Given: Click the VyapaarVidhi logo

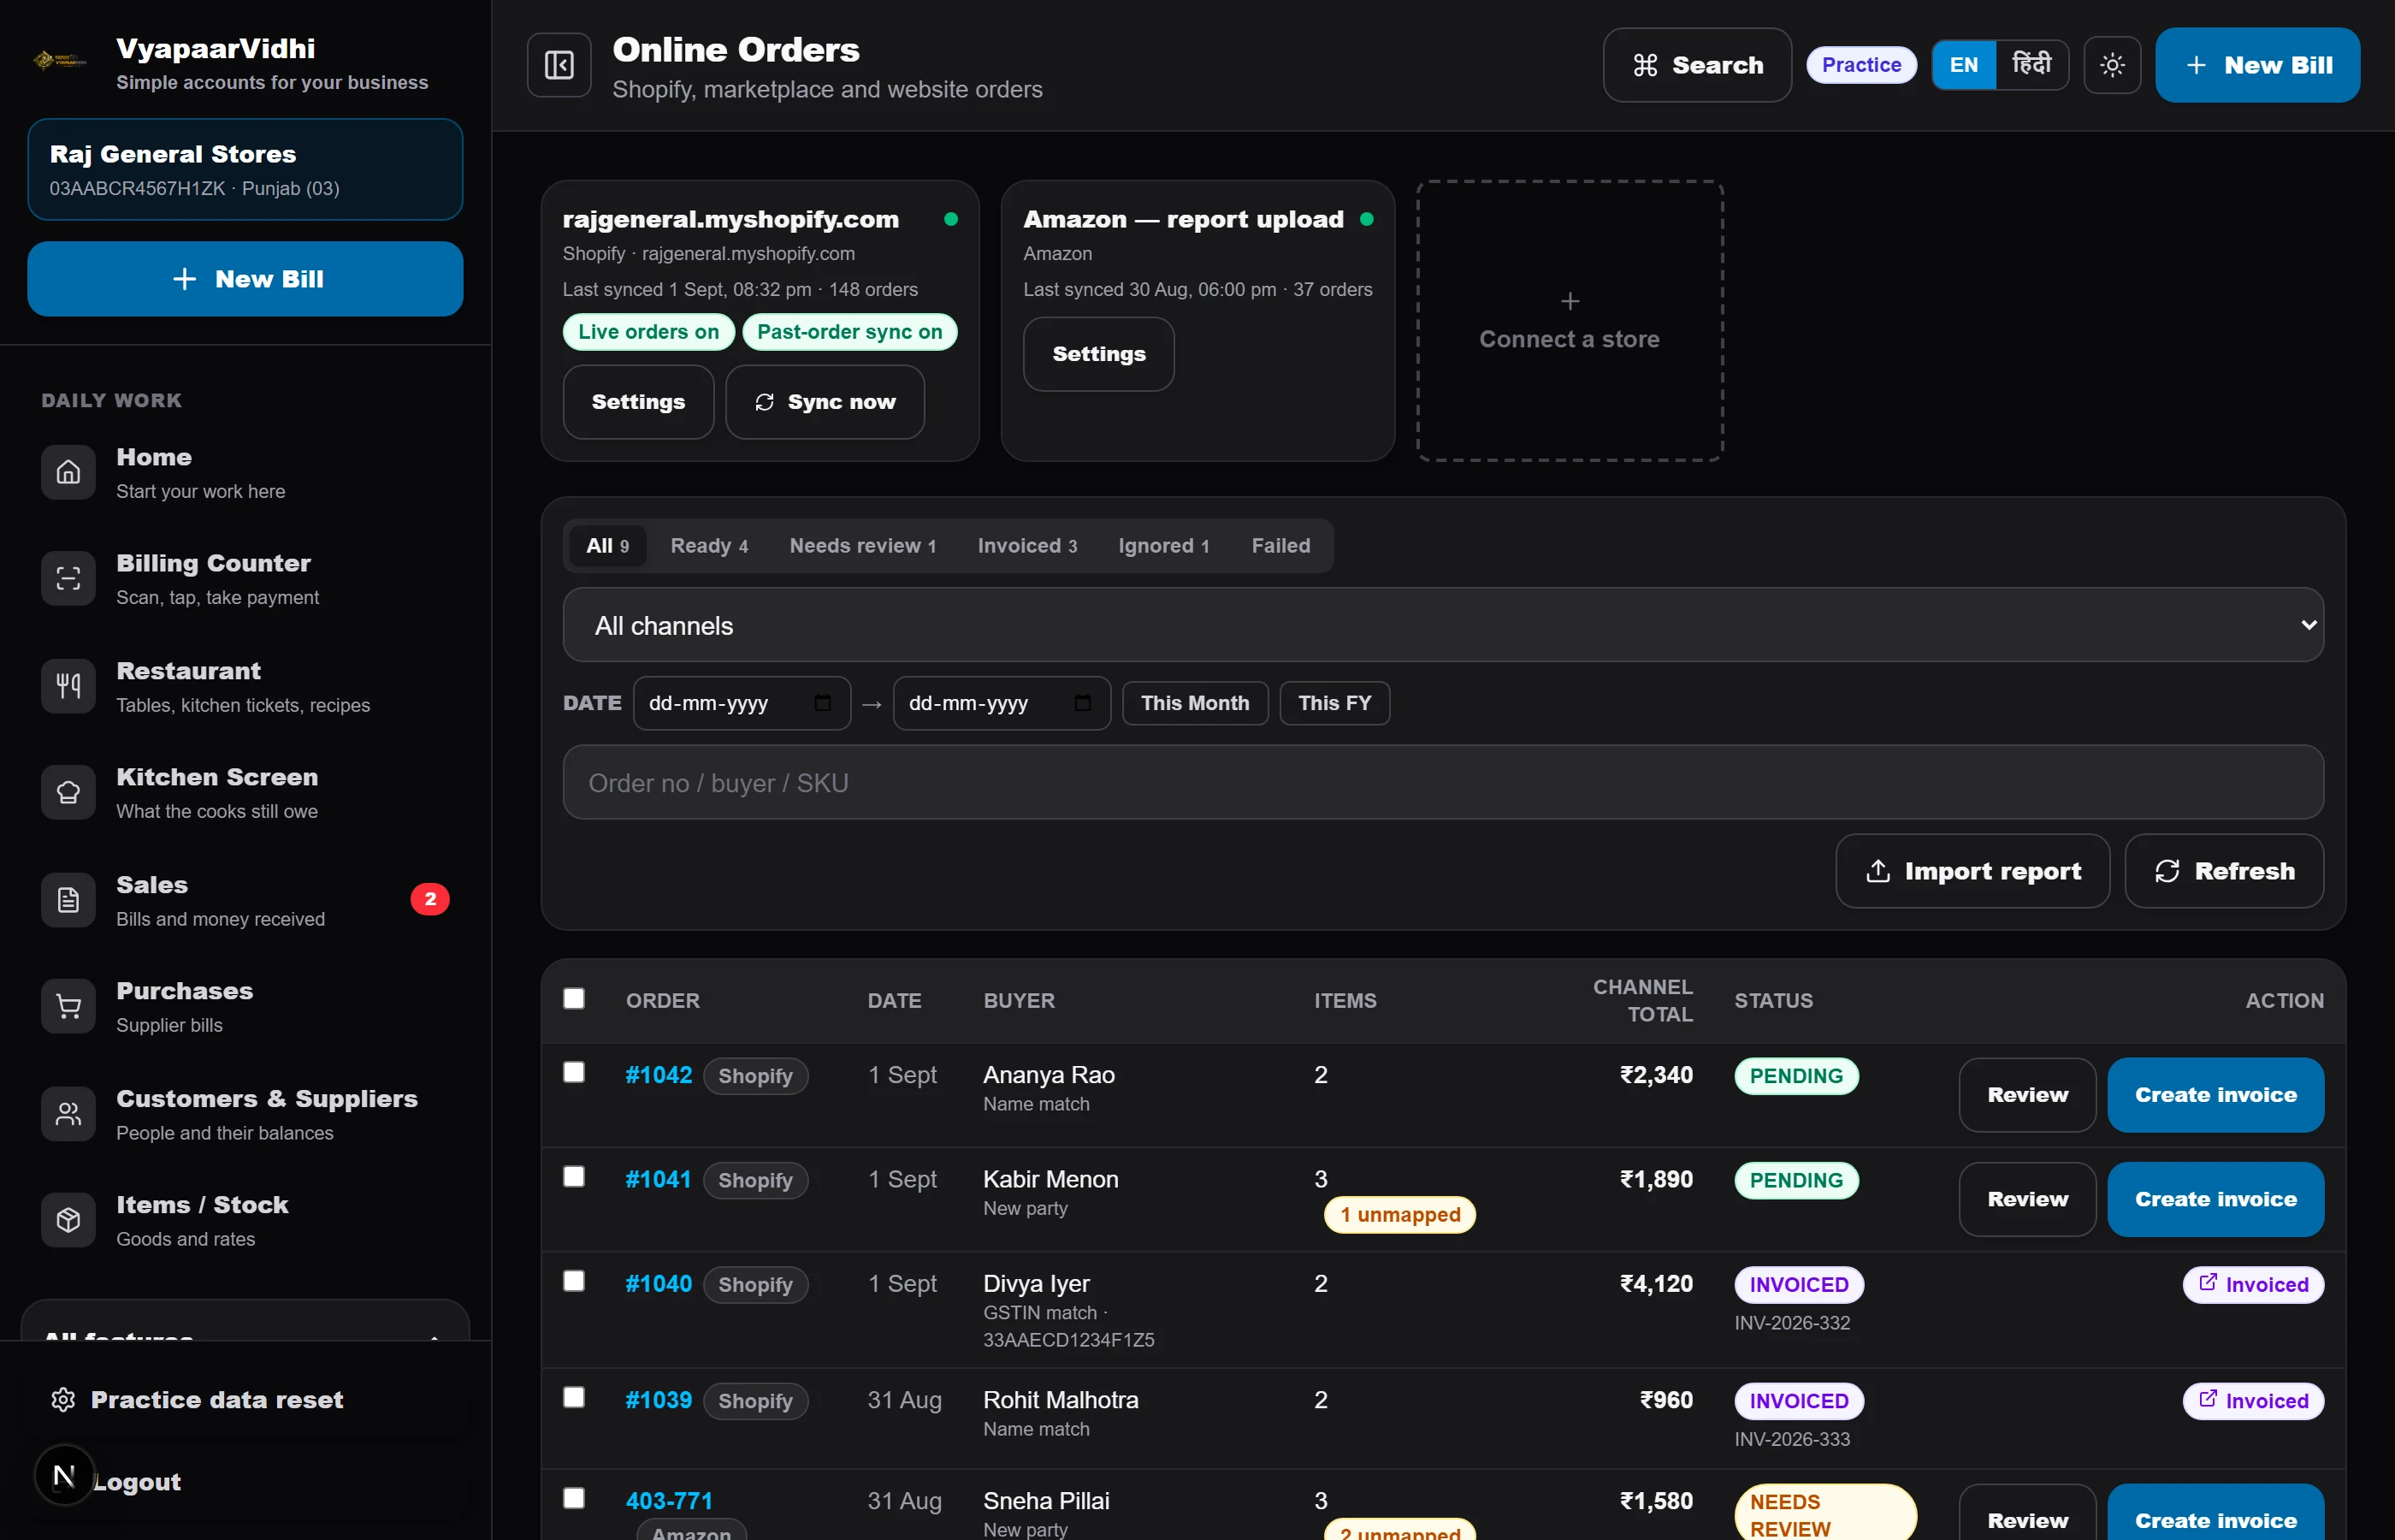Looking at the screenshot, I should 59,61.
